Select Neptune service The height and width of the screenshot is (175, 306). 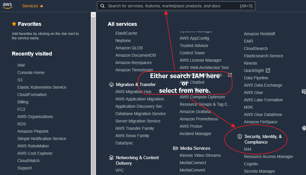[x=123, y=41]
